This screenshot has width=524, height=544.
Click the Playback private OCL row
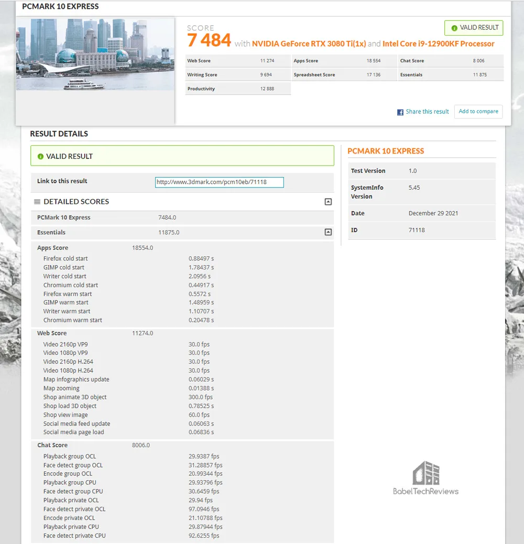[182, 501]
